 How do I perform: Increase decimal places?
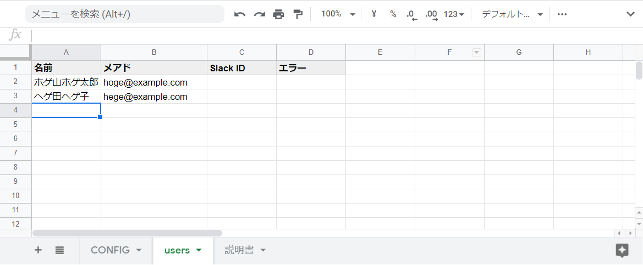pyautogui.click(x=431, y=14)
